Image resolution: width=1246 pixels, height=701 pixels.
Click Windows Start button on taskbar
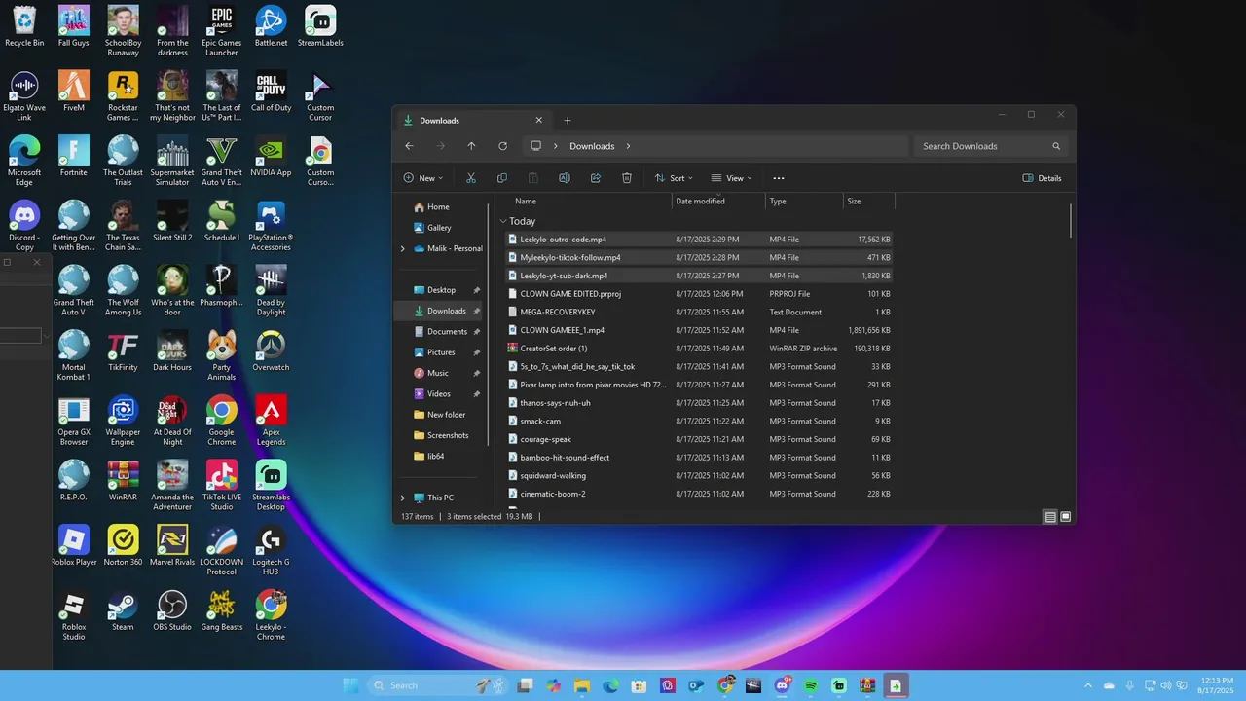pos(350,685)
